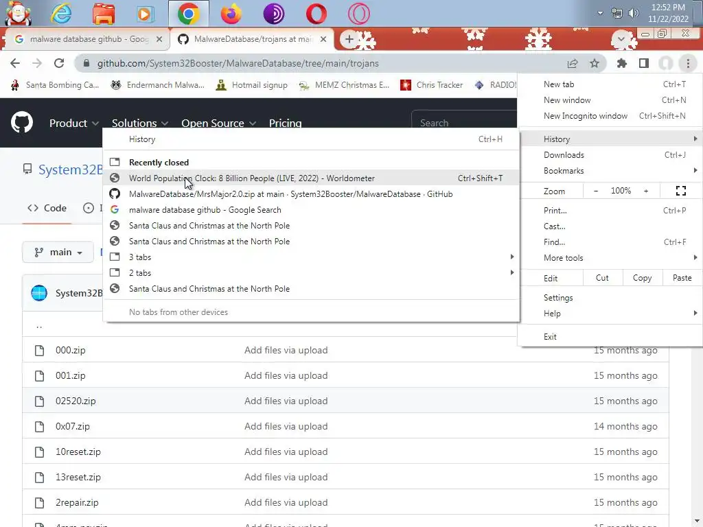The height and width of the screenshot is (527, 703).
Task: Expand the Bookmarks submenu
Action: [610, 171]
